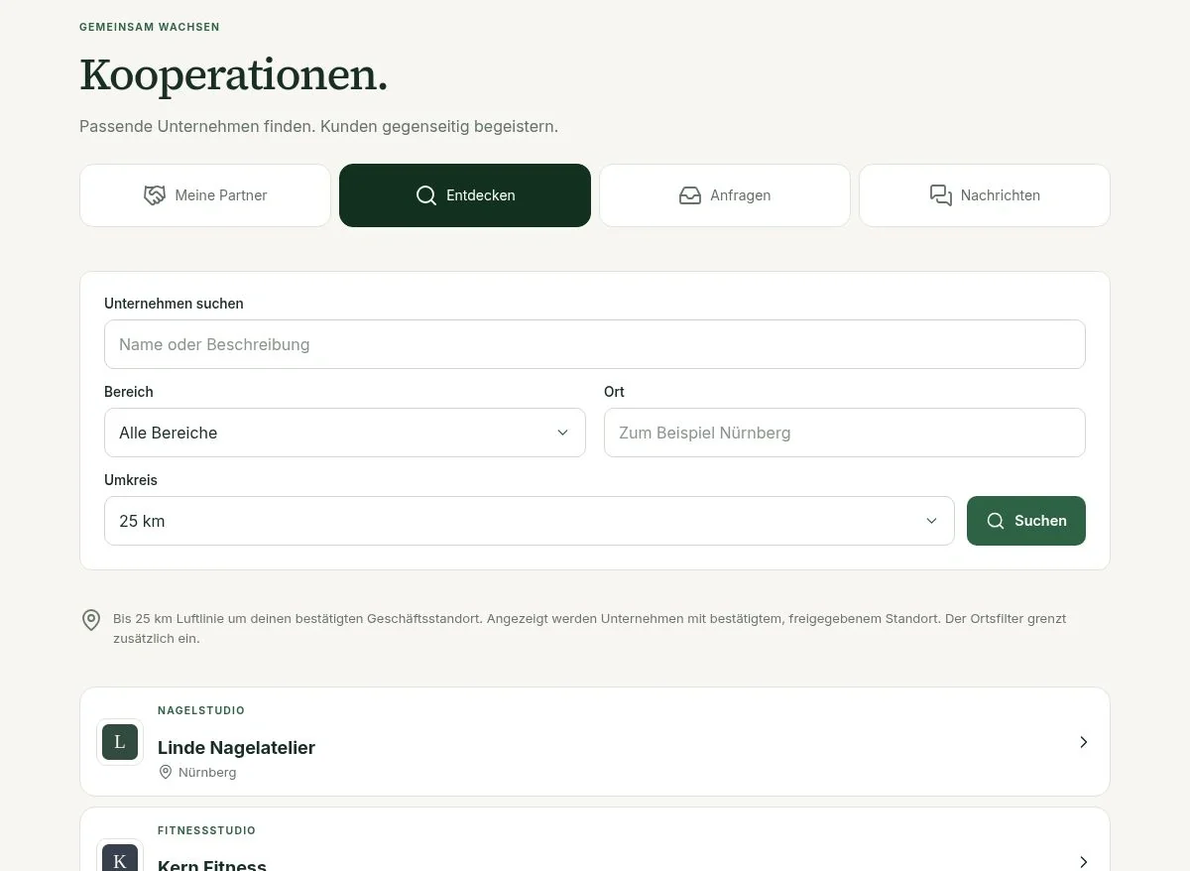
Task: Click the FITNESSSTUDIO category label
Action: (x=207, y=830)
